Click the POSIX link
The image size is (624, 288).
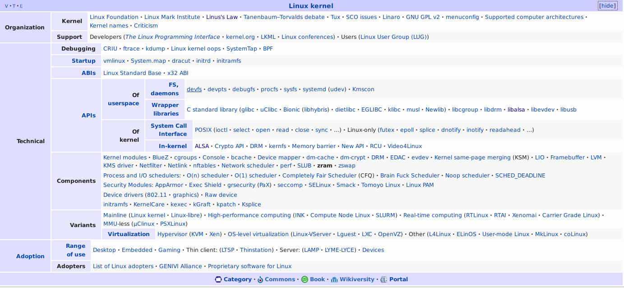tap(203, 130)
